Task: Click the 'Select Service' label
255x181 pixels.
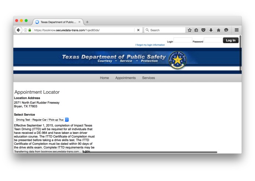Action: [24, 115]
